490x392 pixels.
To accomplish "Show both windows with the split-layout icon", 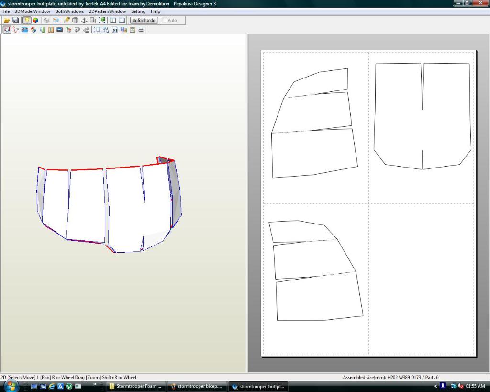I will coord(113,20).
